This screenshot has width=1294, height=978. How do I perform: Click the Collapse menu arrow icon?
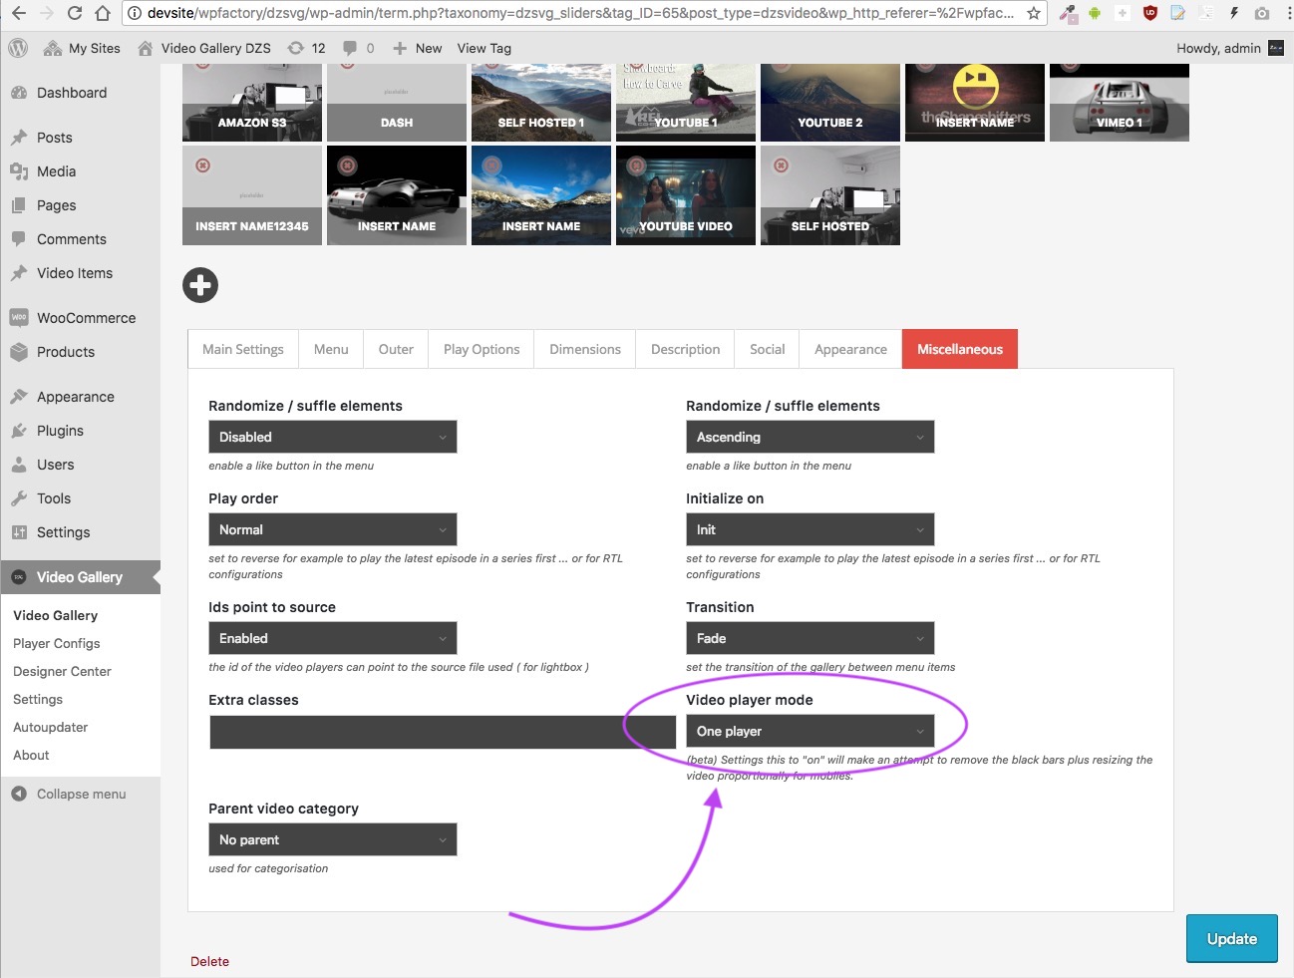coord(19,794)
